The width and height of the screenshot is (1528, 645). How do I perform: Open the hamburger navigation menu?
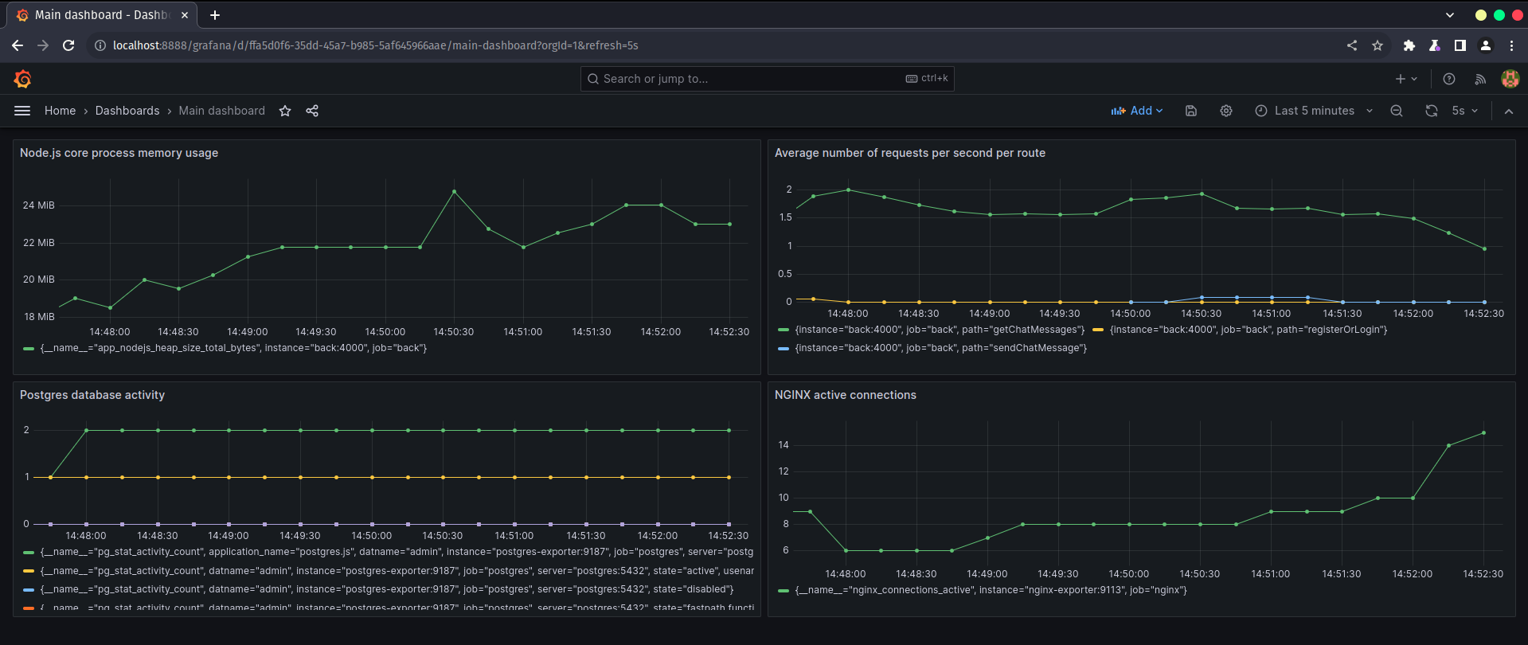pos(22,111)
